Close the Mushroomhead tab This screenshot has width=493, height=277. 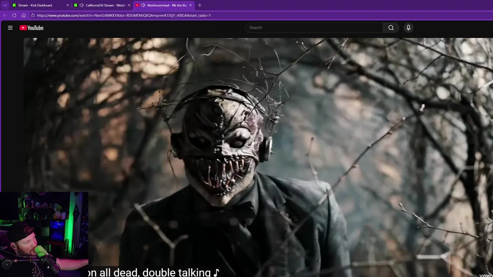(190, 5)
